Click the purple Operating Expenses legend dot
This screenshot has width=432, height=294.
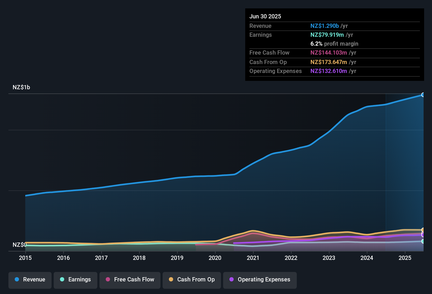pyautogui.click(x=232, y=280)
